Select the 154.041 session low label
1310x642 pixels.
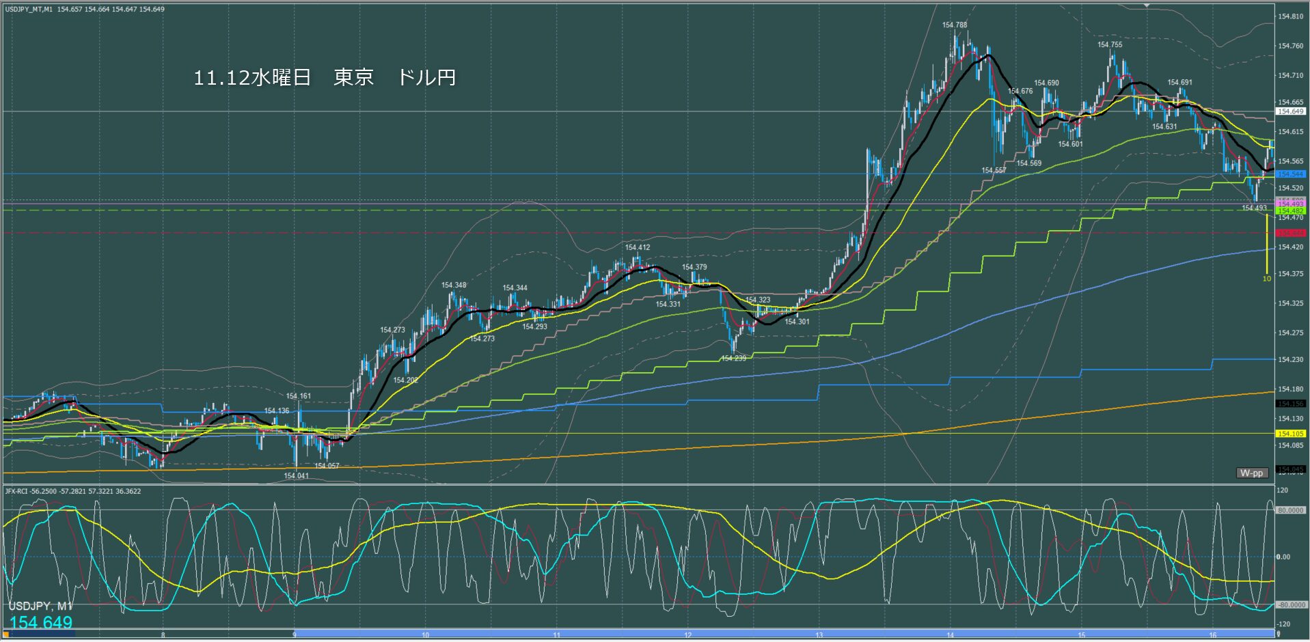pos(297,476)
